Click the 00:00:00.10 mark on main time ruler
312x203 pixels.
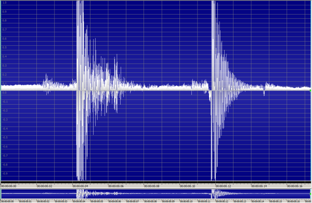pos(187,186)
